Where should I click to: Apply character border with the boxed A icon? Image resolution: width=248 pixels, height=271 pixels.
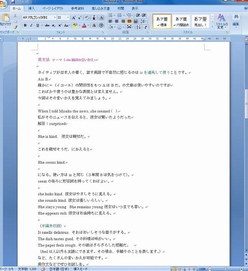click(x=101, y=17)
